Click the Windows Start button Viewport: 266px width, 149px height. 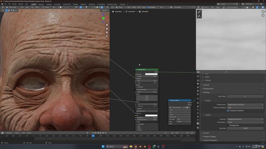(103, 147)
